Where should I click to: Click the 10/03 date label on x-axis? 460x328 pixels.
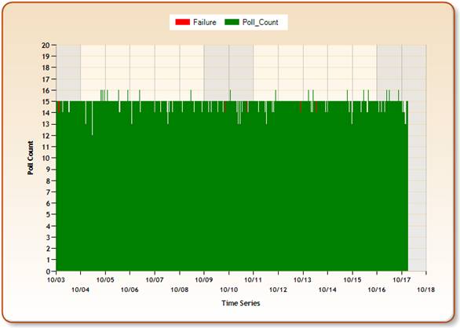click(56, 279)
